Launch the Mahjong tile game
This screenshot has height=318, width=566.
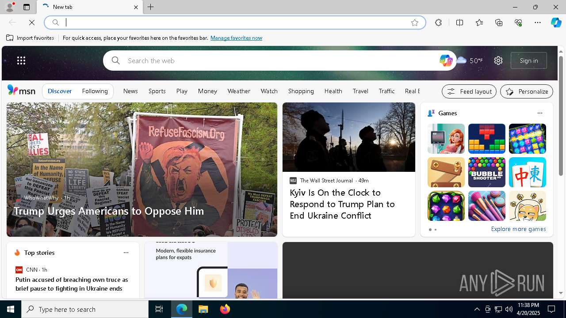click(527, 172)
